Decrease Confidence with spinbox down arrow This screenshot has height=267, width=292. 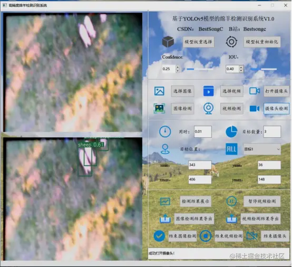coord(178,71)
